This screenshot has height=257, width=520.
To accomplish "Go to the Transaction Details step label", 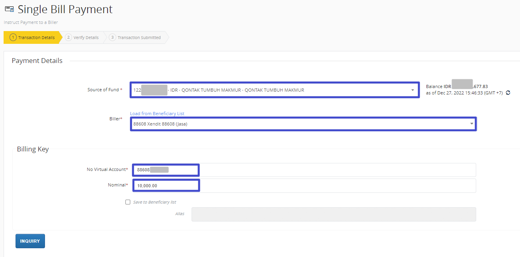I will (x=36, y=37).
